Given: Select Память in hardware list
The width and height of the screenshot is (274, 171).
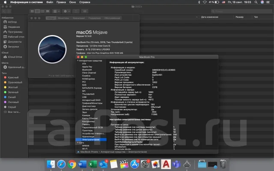Looking at the screenshot, I should (x=86, y=124).
